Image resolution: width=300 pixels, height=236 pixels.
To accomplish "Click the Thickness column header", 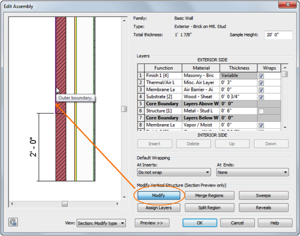I will click(239, 68).
